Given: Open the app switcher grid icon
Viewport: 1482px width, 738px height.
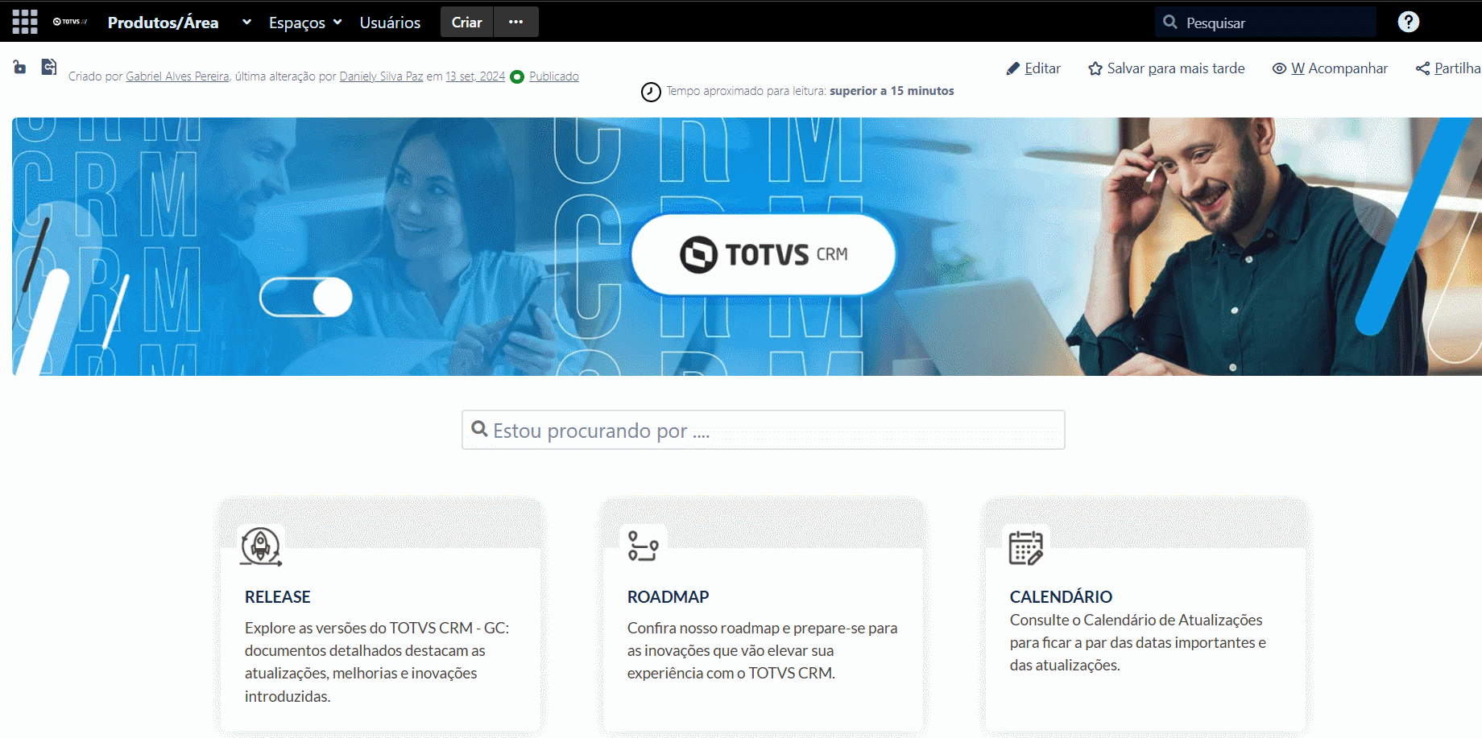Looking at the screenshot, I should tap(25, 22).
